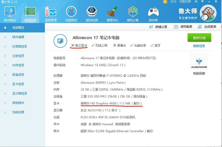Viewport: 222px width, 147px height.
Task: Open 性能测试 performance test icon
Action: click(x=71, y=13)
